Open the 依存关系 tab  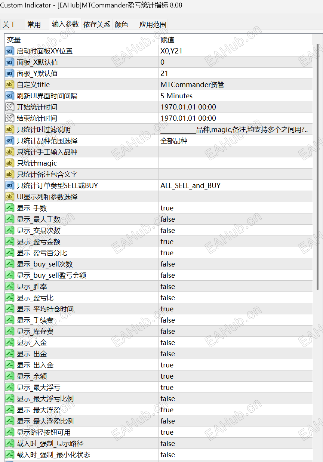(97, 25)
